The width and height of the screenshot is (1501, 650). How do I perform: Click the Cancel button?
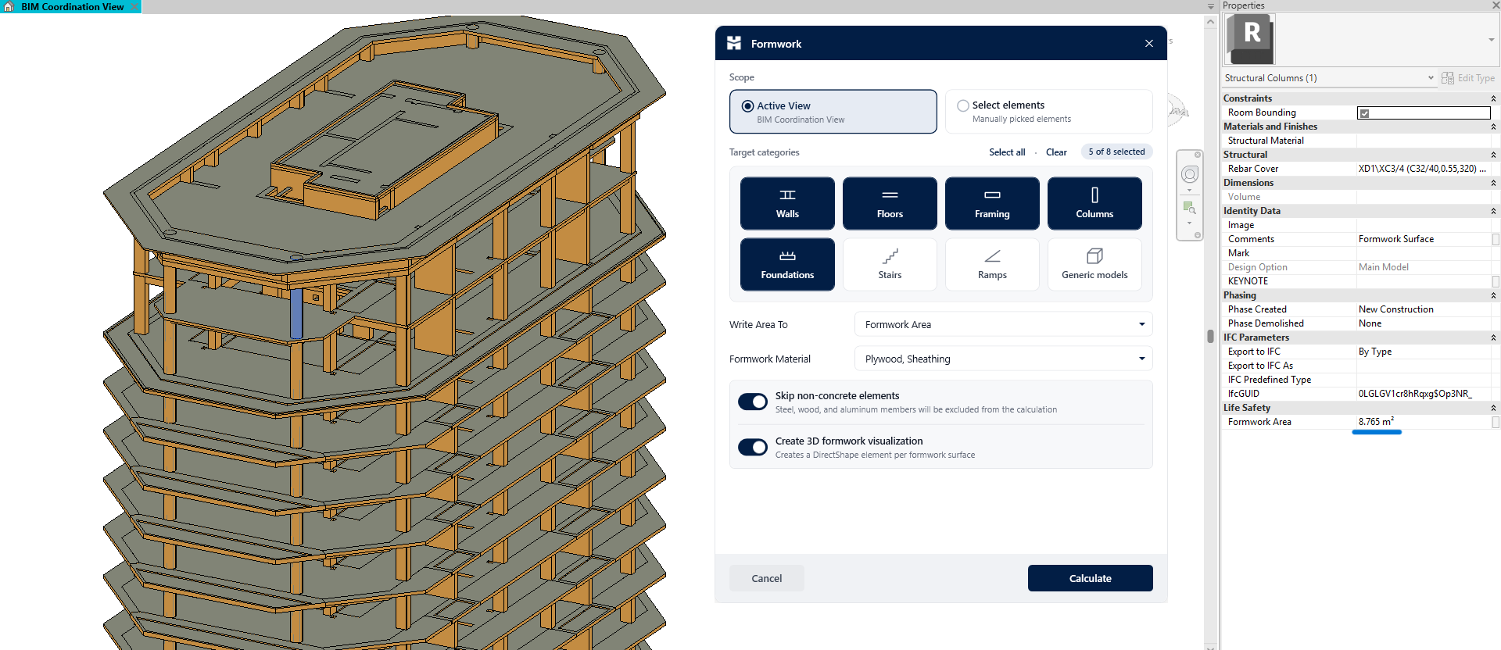point(766,578)
